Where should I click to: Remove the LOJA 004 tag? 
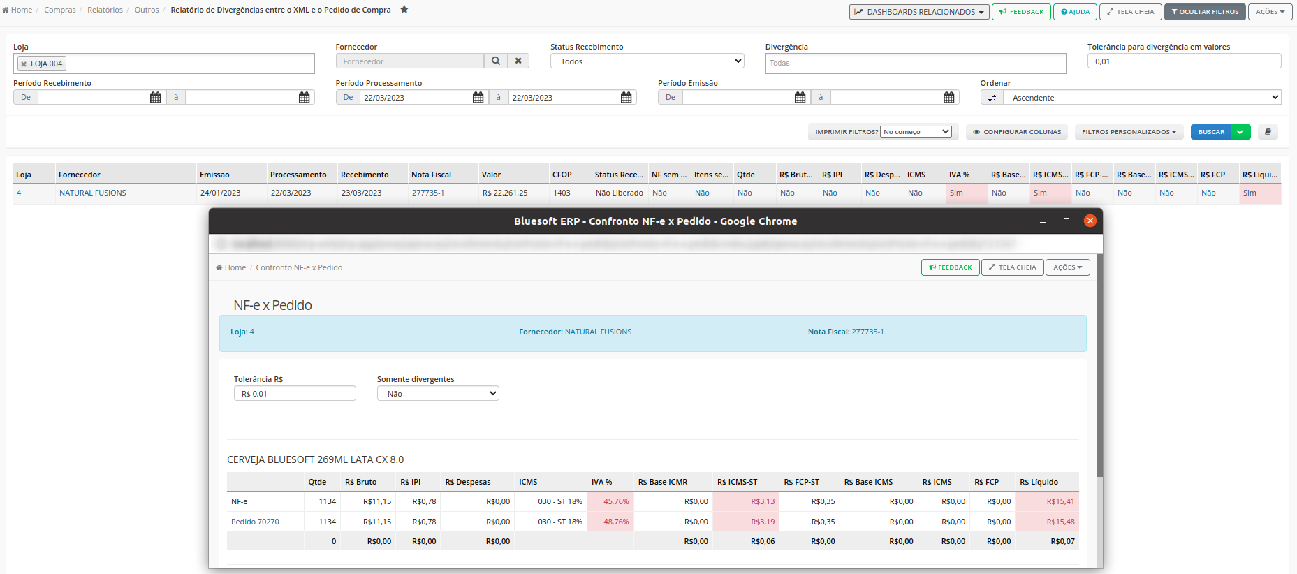click(24, 64)
